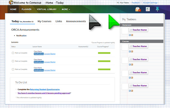Check third lesson's Mark as Complete box
Viewport: 170px width, 108px height.
(x=13, y=69)
